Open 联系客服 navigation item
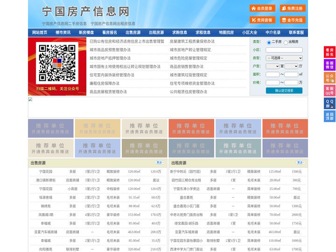 coord(296,33)
